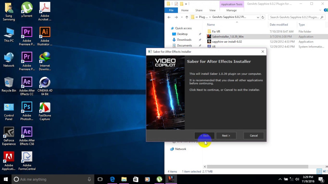The height and width of the screenshot is (184, 328).
Task: Click the Explorer search box
Action: (x=296, y=17)
